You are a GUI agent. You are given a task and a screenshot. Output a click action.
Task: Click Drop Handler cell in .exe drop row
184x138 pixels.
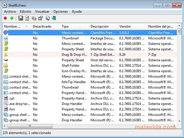[72, 104]
